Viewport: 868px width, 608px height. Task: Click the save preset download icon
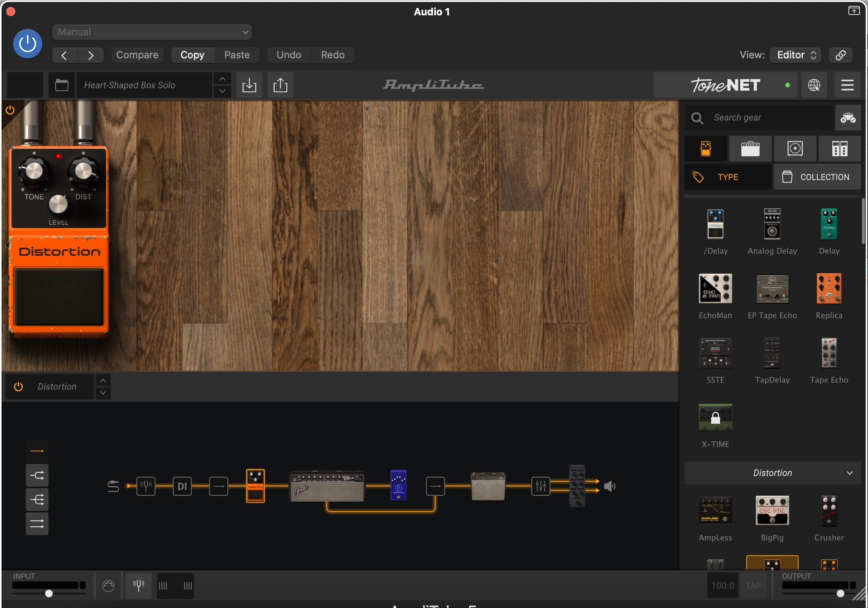click(249, 85)
